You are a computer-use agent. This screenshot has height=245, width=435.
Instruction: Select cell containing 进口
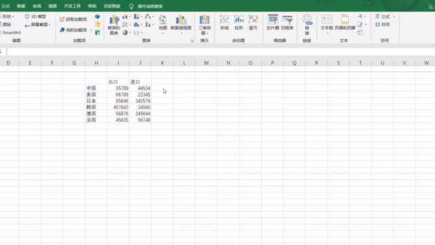pyautogui.click(x=140, y=82)
